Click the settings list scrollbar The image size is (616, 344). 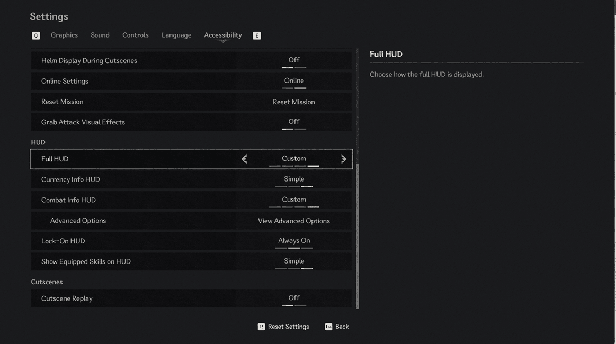tap(358, 237)
